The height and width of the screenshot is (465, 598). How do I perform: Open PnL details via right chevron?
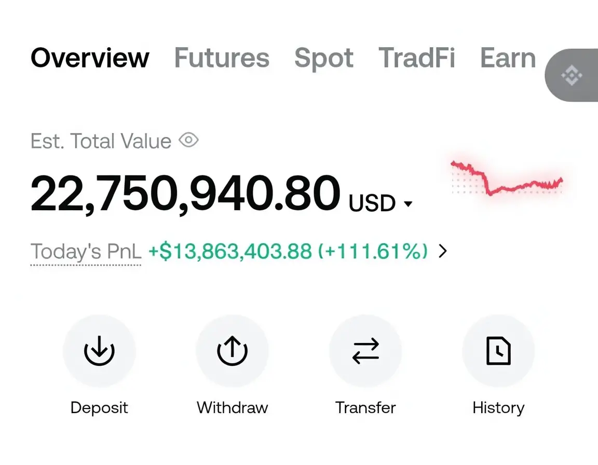(x=442, y=251)
